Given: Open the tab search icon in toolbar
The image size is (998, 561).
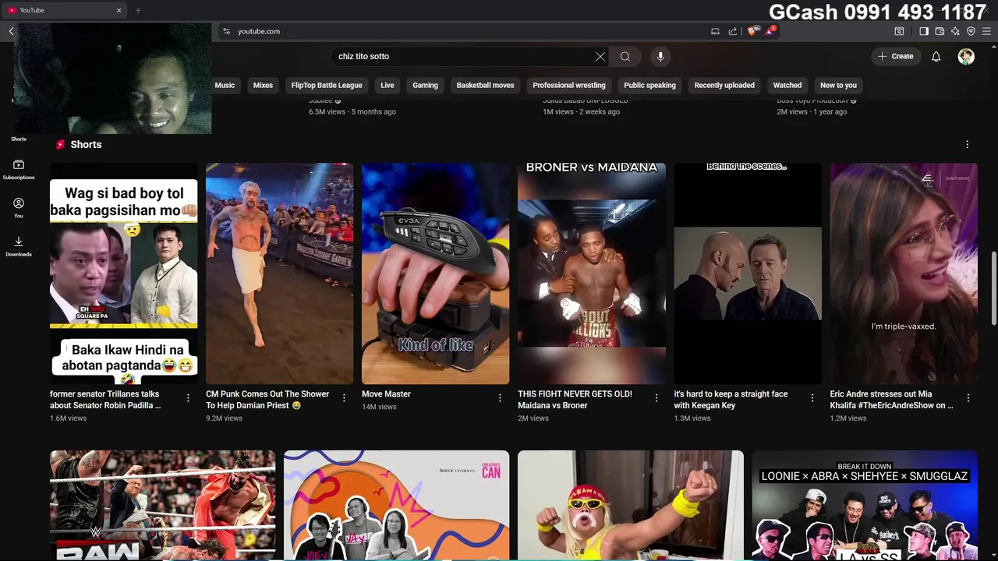Looking at the screenshot, I should [899, 31].
